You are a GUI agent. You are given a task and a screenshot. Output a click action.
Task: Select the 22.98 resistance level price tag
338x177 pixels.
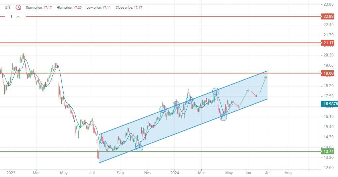(x=328, y=17)
